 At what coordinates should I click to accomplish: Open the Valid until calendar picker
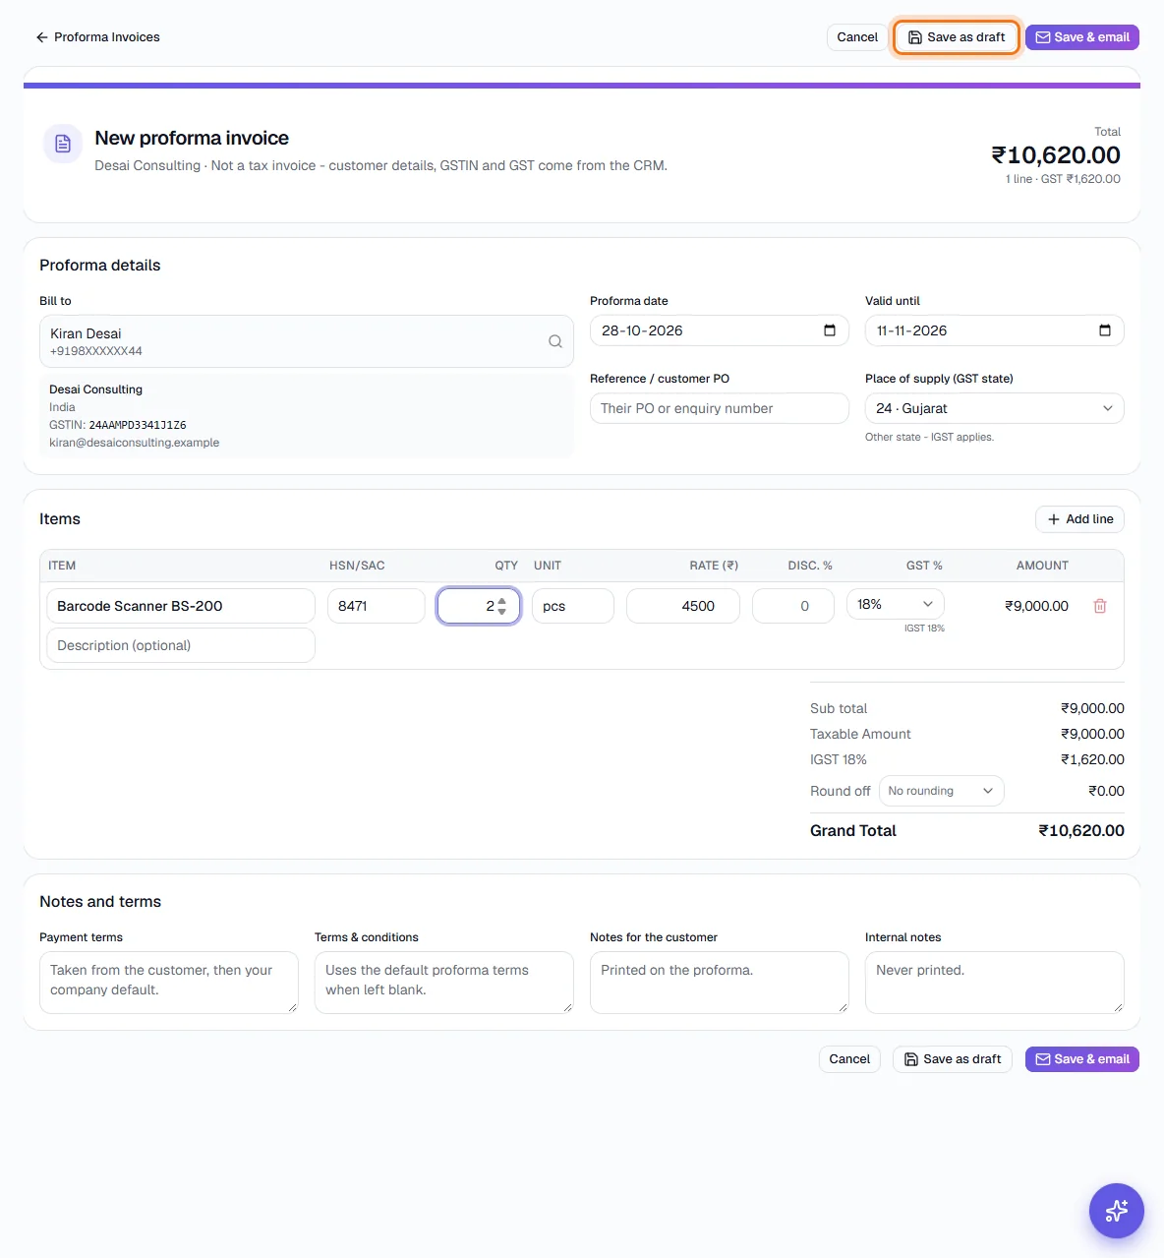pyautogui.click(x=1105, y=330)
